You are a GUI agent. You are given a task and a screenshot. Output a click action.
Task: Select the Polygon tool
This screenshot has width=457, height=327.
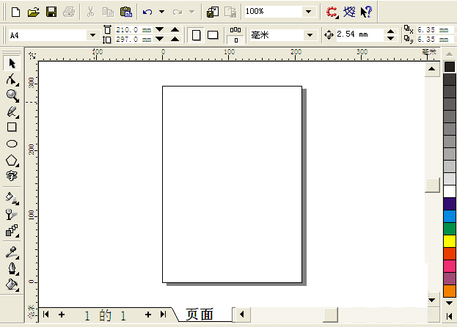tap(12, 161)
